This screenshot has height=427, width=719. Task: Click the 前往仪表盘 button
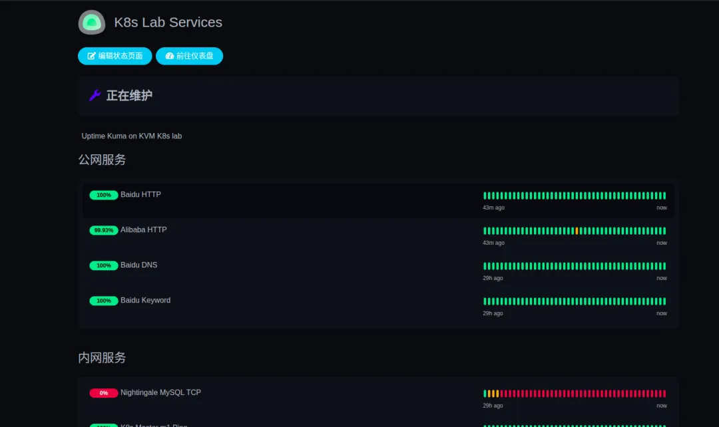tap(189, 56)
